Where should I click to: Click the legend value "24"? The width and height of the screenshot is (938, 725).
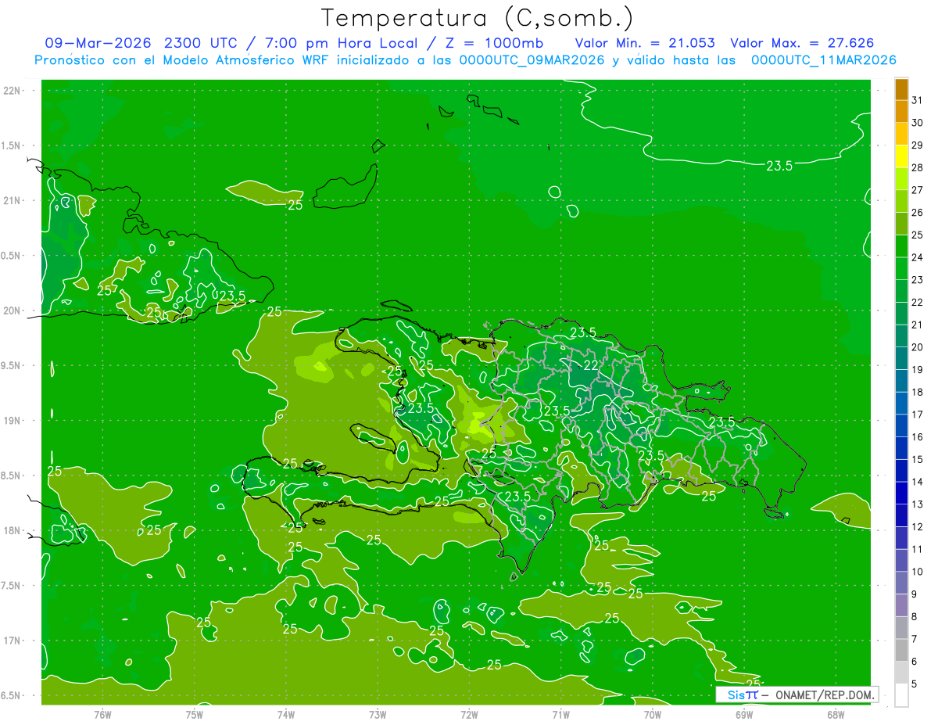coord(918,257)
